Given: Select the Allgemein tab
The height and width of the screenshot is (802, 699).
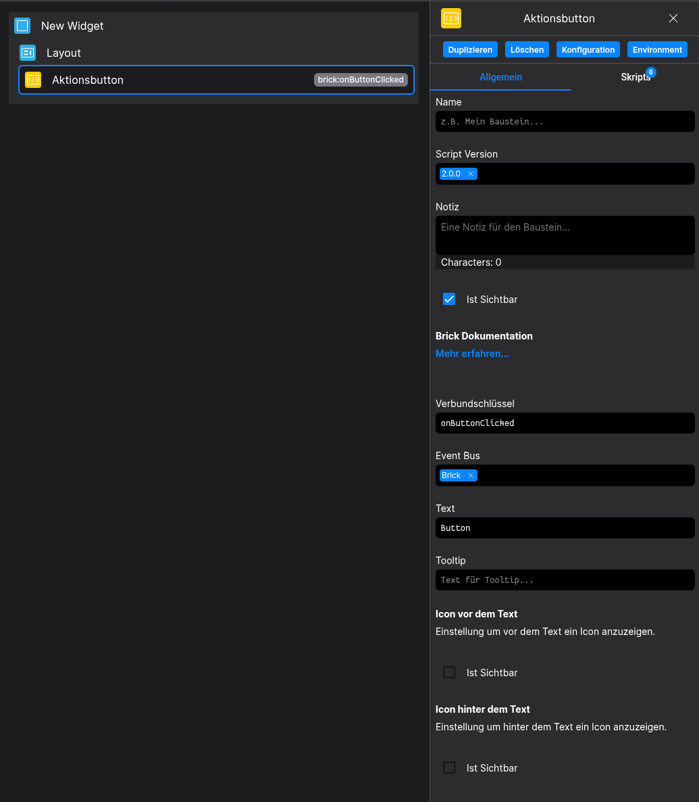Looking at the screenshot, I should (500, 77).
